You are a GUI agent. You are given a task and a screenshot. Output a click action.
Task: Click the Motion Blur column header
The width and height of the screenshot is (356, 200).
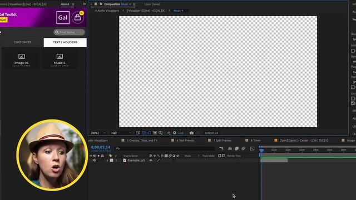tap(170, 156)
